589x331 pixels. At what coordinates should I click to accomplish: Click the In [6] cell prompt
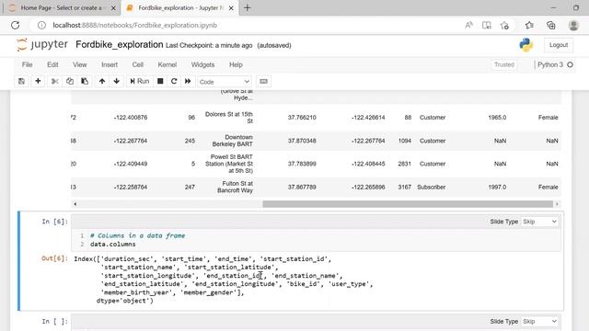pyautogui.click(x=55, y=222)
